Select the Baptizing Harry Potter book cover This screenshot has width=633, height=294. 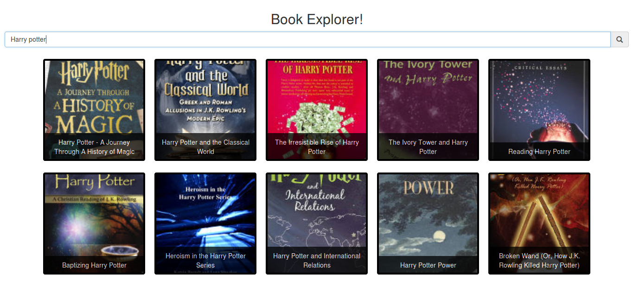(94, 224)
